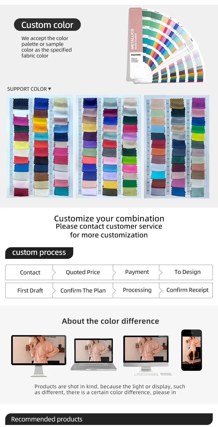Select the First Draft step
Screen dimensions: 218x427
[x=30, y=291]
